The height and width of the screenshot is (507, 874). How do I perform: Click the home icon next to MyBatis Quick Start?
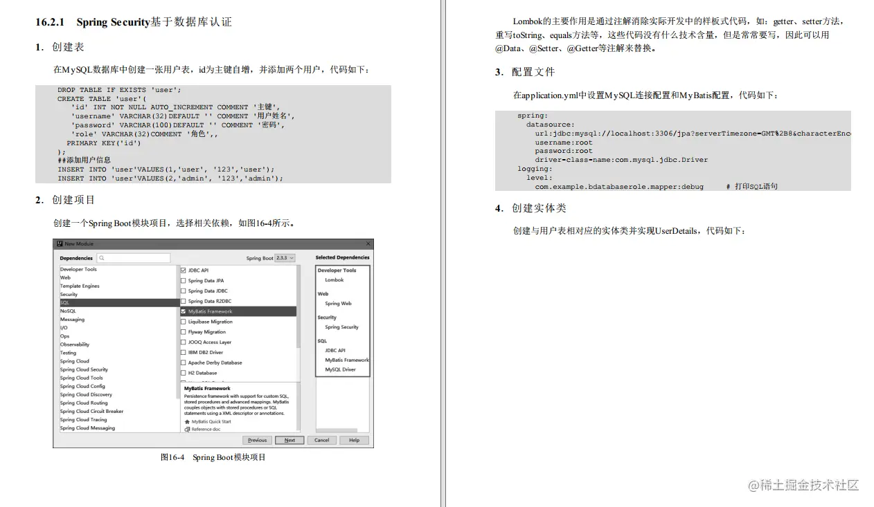coord(188,421)
